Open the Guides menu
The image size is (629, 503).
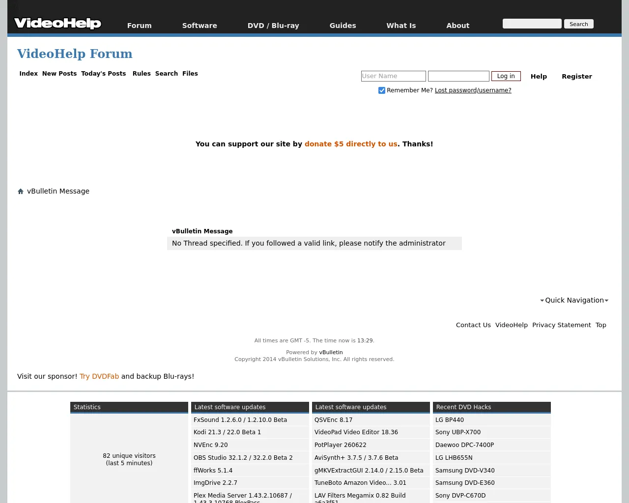point(343,26)
